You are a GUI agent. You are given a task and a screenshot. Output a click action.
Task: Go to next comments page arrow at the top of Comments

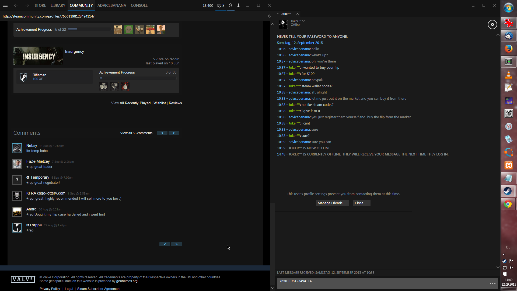(174, 133)
